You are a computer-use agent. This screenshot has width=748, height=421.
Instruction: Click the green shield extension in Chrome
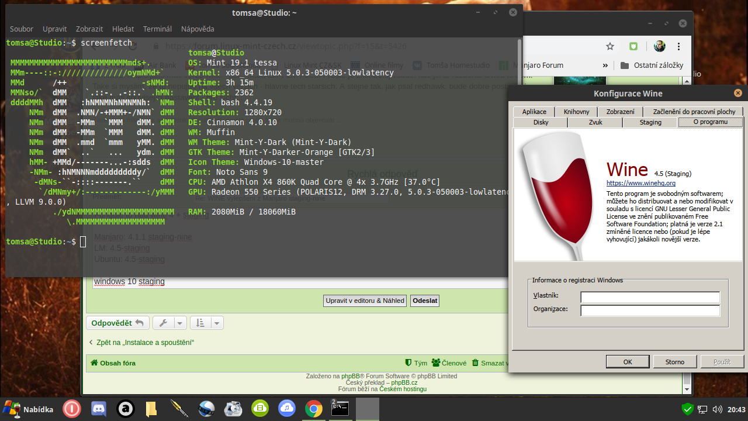click(633, 46)
